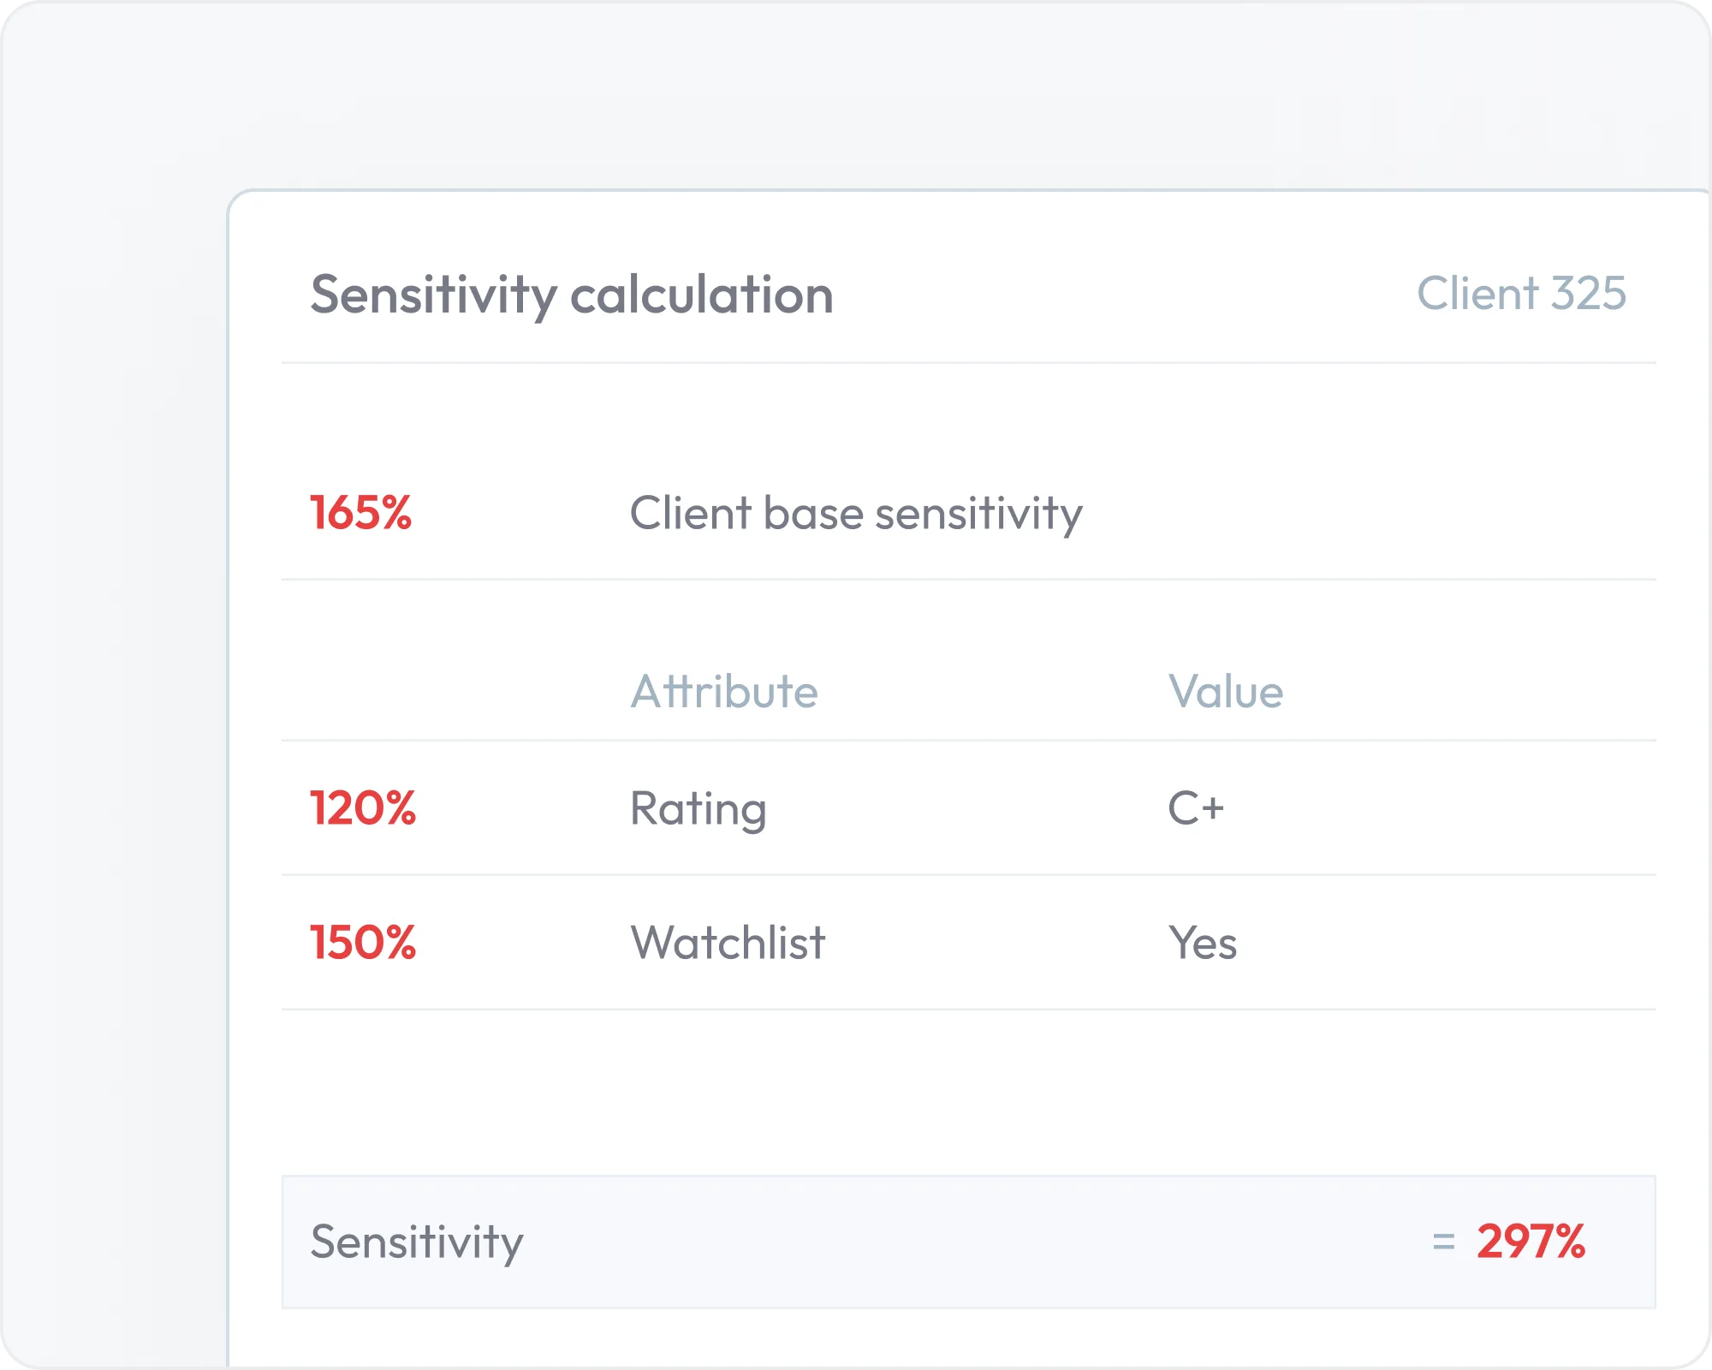This screenshot has width=1712, height=1370.
Task: Click the number 325 in Client label
Action: click(1589, 294)
